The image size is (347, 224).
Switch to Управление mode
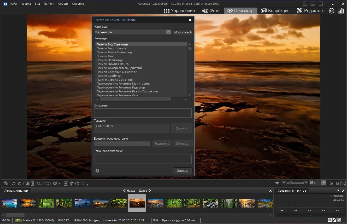[179, 11]
